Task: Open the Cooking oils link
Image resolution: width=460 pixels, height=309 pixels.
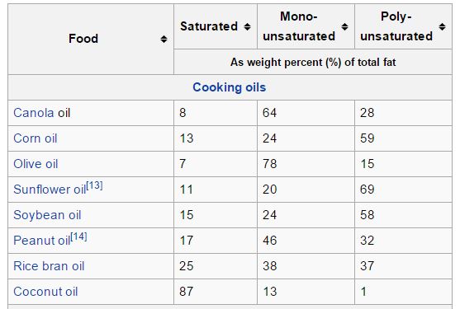Action: coord(229,87)
